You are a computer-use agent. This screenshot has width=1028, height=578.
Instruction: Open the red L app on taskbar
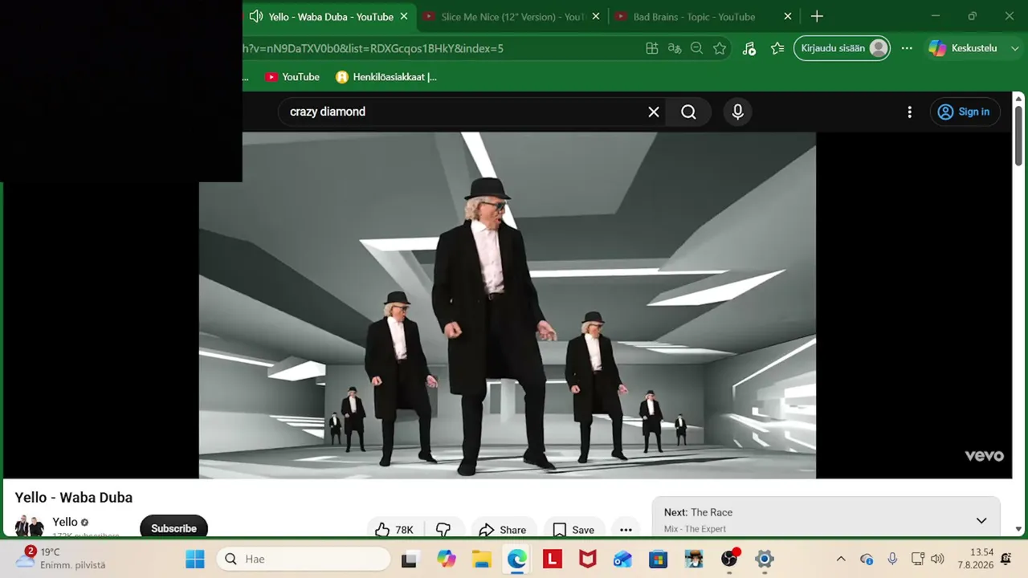pyautogui.click(x=553, y=559)
